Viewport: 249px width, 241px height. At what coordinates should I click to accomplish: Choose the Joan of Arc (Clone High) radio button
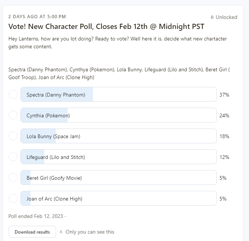coord(13,198)
